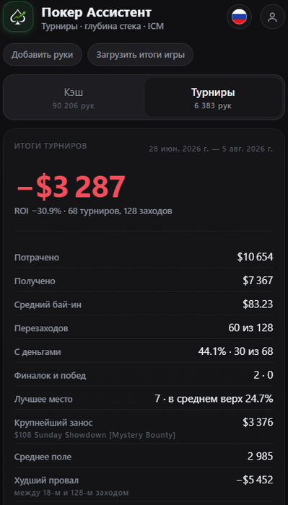Image resolution: width=288 pixels, height=505 pixels.
Task: Select the Перезаходов 60 из 128 row
Action: (144, 328)
